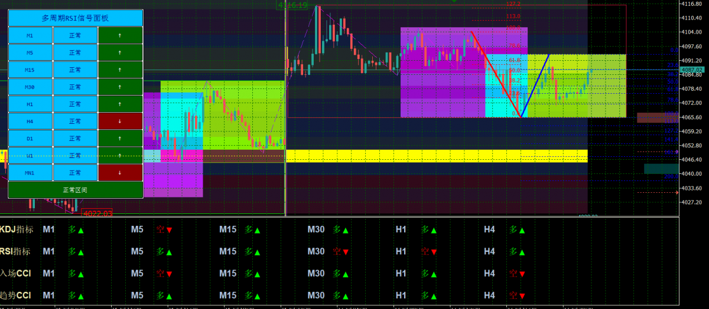Click the 入场CCI row label
The width and height of the screenshot is (709, 309).
[16, 273]
